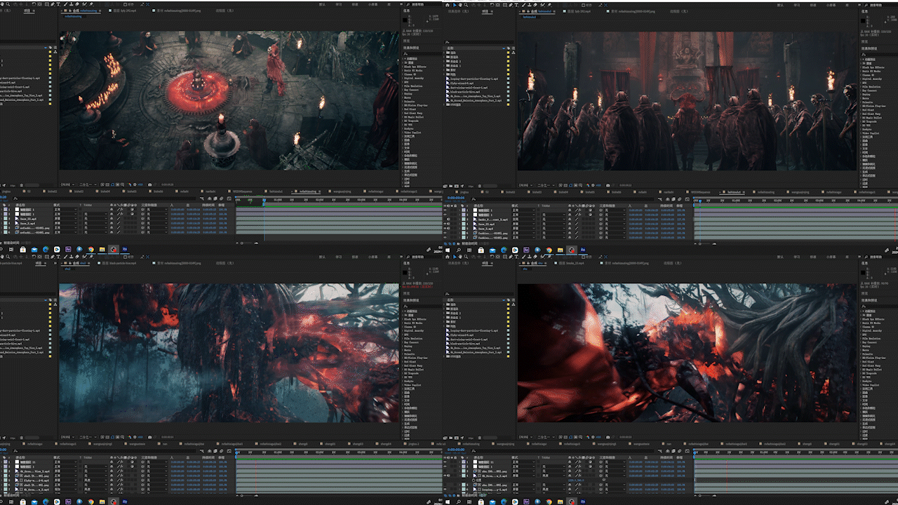Select Brush tool in ritual circle window toolbar
This screenshot has width=898, height=505.
(x=65, y=4)
